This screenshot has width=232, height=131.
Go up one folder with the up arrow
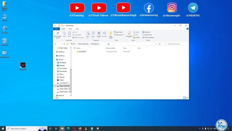coord(64,44)
